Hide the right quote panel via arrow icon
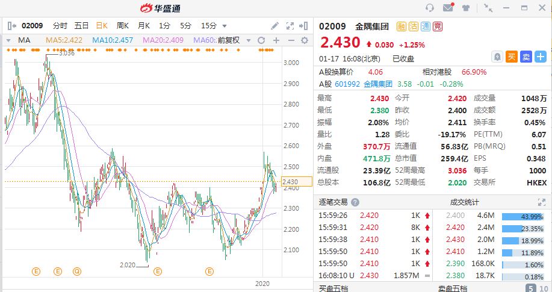This screenshot has width=552, height=292. [x=303, y=26]
